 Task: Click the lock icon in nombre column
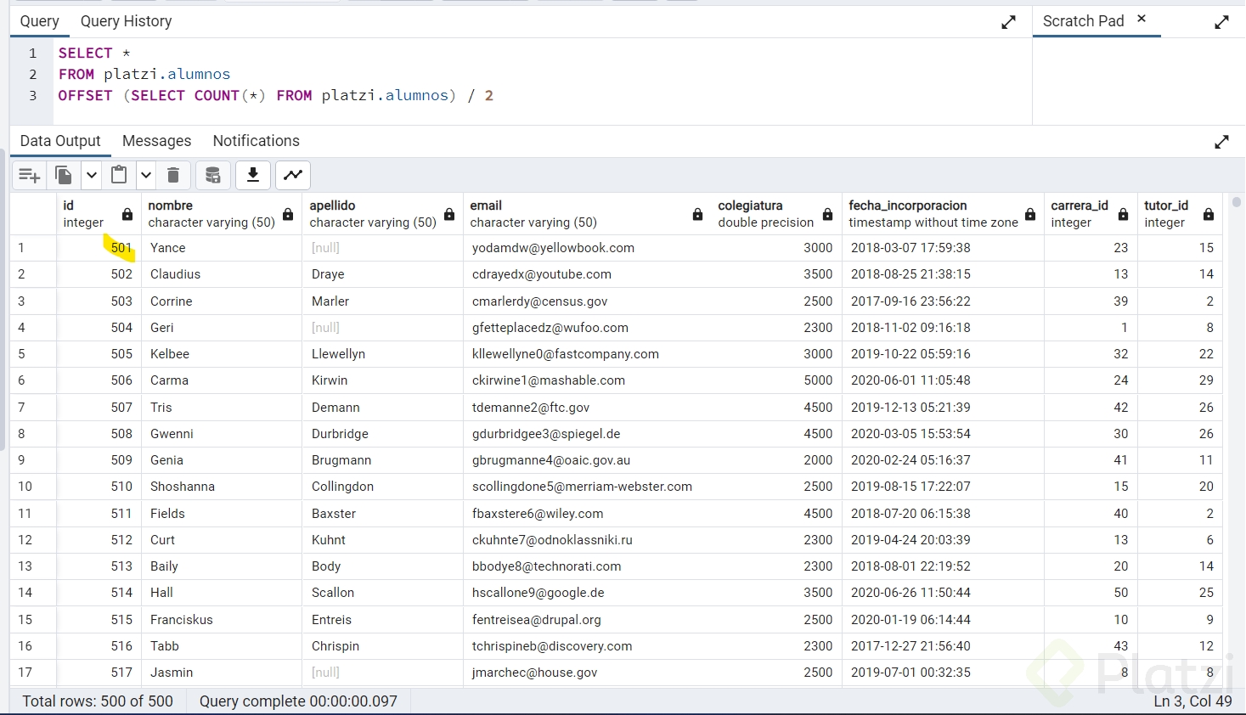(288, 214)
